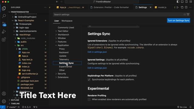
Task: Open package-lock.json file
Action: coord(30,81)
